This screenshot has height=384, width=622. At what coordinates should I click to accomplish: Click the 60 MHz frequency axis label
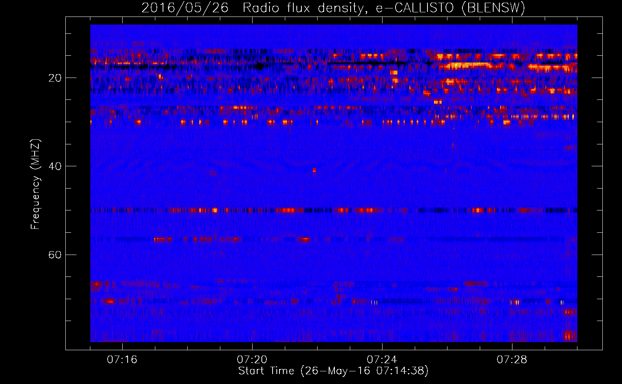point(55,255)
